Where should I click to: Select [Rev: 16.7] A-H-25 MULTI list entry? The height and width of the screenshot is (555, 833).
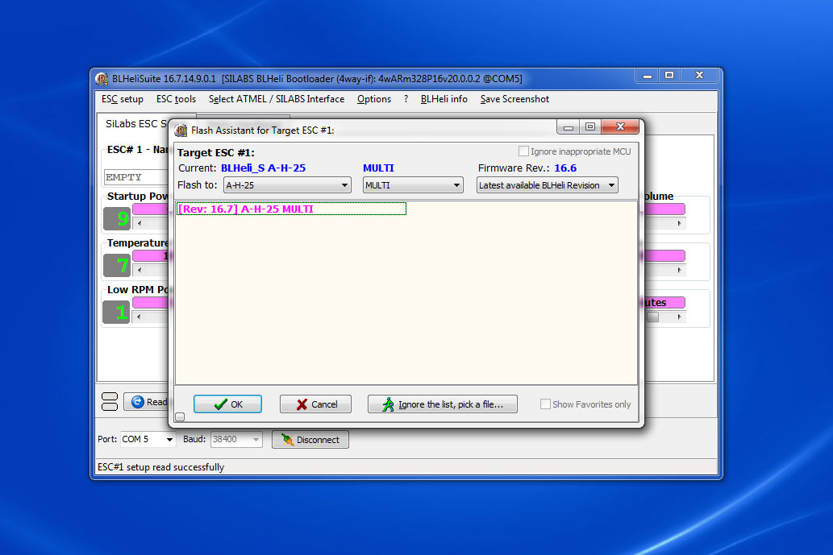pos(291,209)
